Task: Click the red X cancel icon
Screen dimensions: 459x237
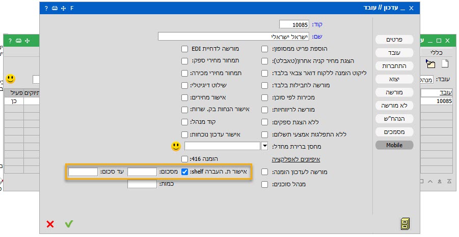Action: click(50, 224)
